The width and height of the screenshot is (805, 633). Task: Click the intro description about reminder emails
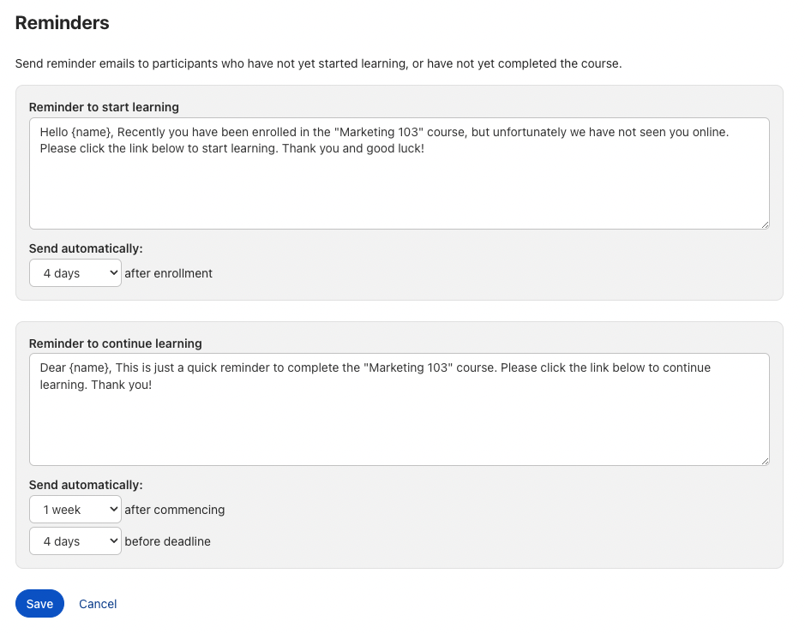(318, 64)
